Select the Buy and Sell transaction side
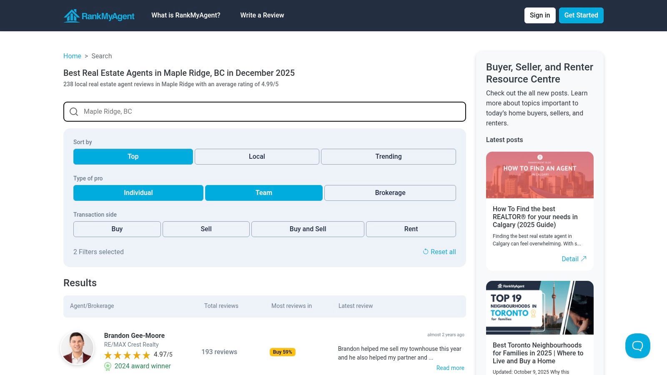This screenshot has width=667, height=375. click(308, 229)
